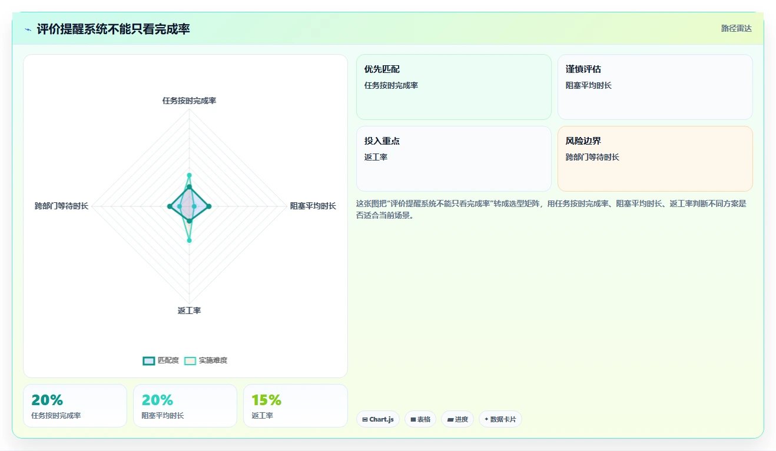This screenshot has width=776, height=451.
Task: Click the sparkle icon in 数据卡片 chip
Action: [x=486, y=420]
